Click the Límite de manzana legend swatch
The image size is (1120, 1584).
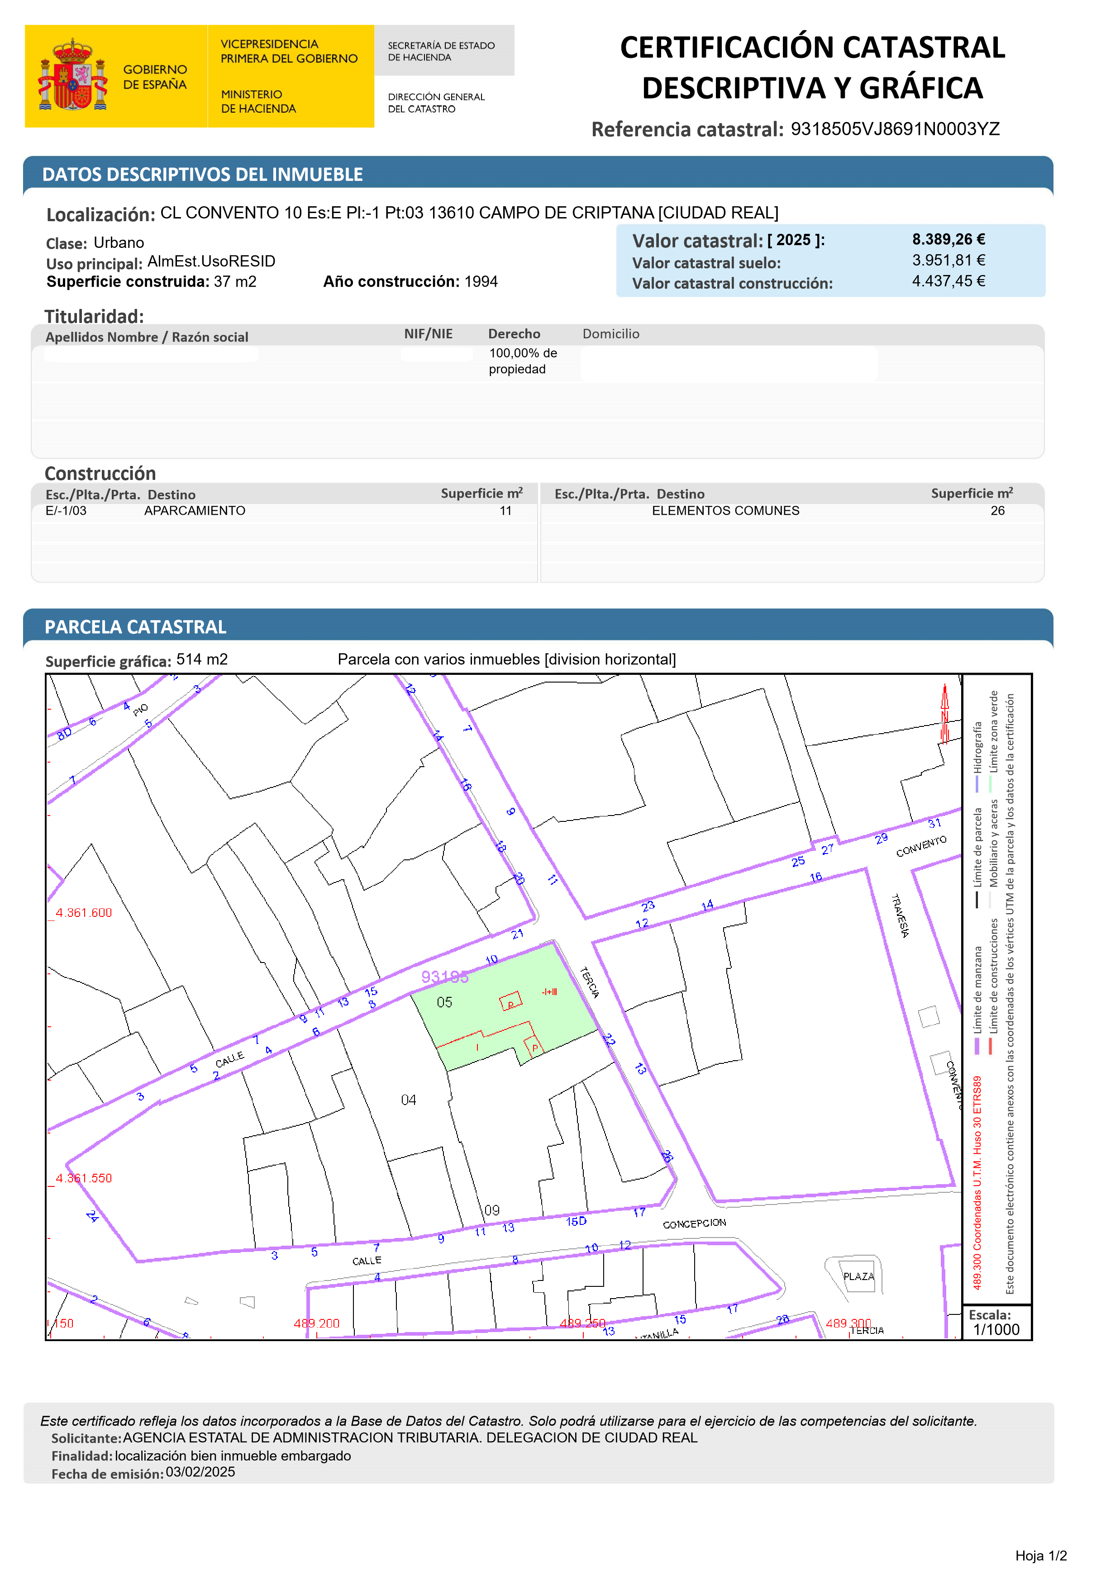point(977,1046)
